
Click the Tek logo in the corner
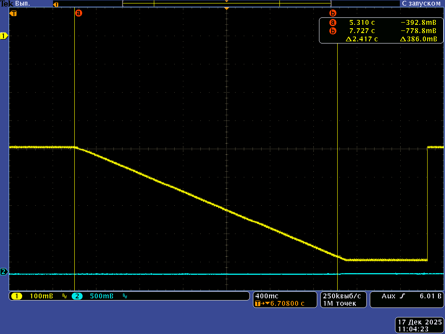tap(7, 3)
